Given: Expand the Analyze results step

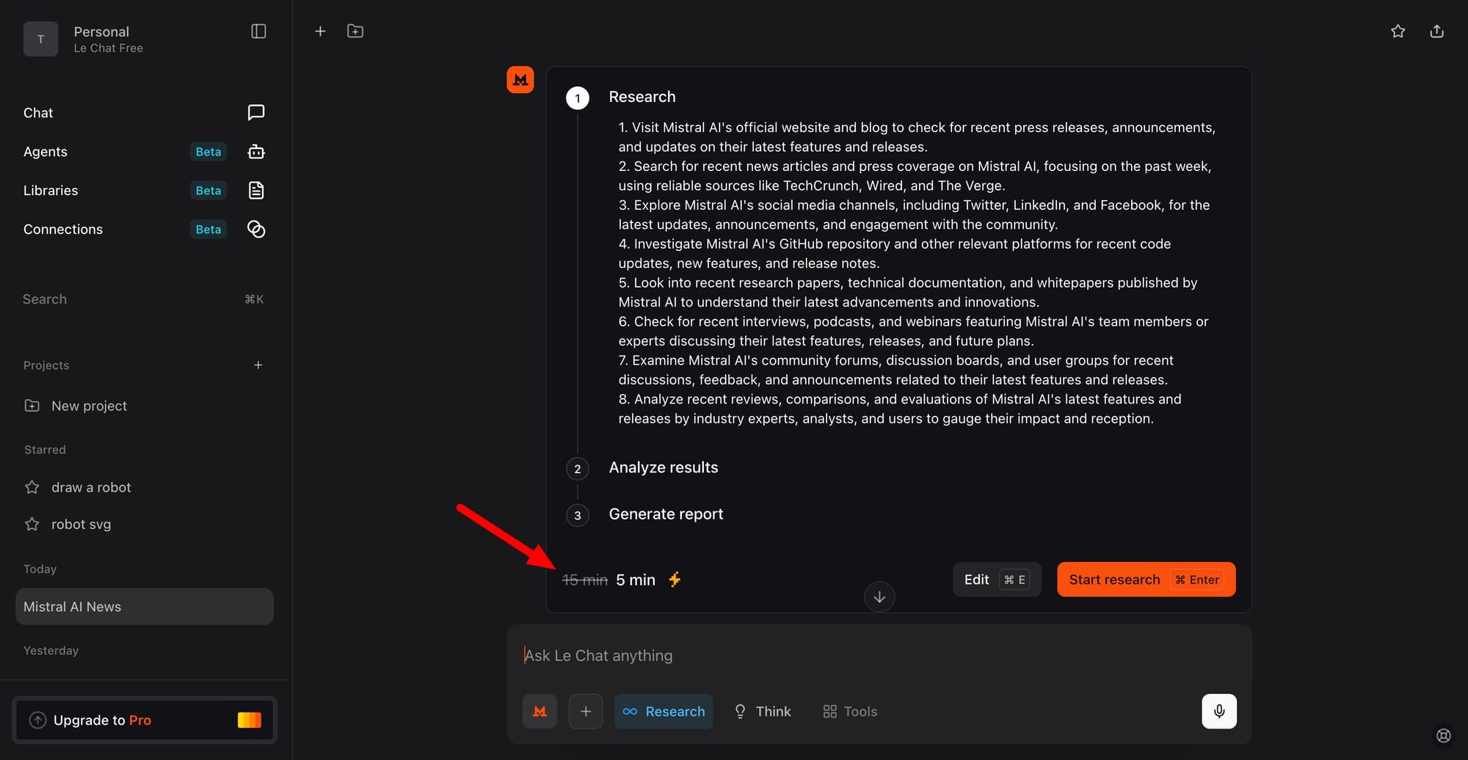Looking at the screenshot, I should click(x=664, y=467).
